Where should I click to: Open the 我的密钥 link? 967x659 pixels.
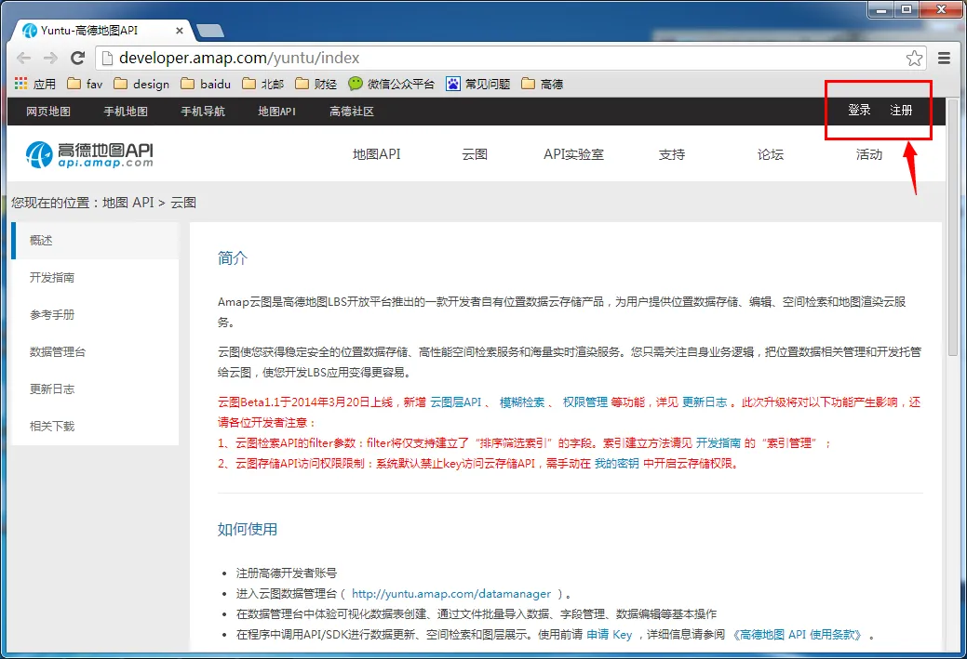coord(617,463)
